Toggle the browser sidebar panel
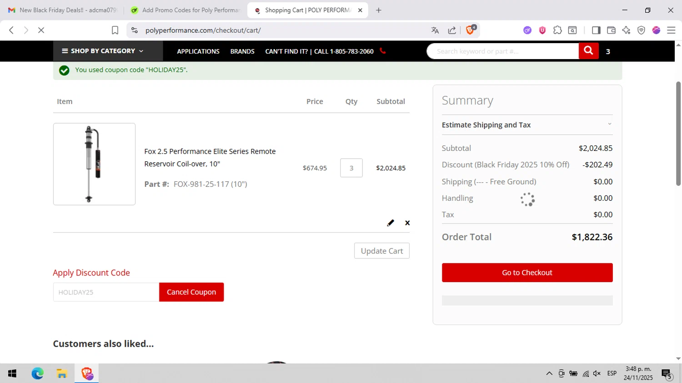This screenshot has width=682, height=383. (596, 30)
